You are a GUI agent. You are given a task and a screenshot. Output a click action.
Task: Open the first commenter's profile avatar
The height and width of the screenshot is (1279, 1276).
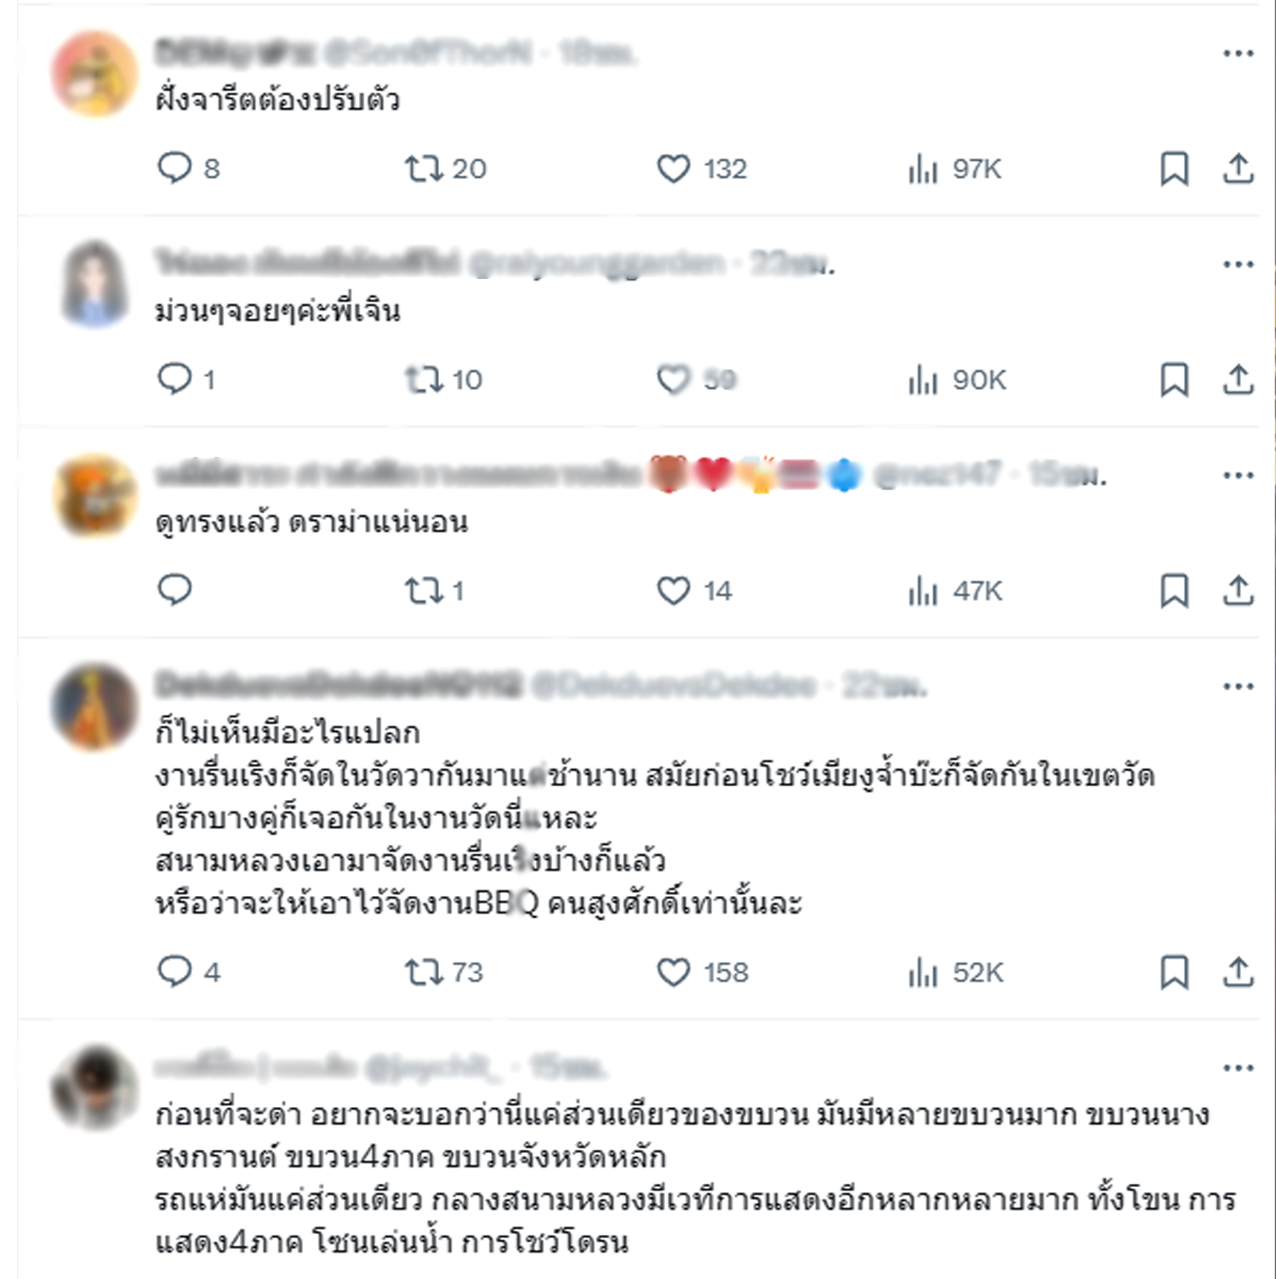click(94, 73)
